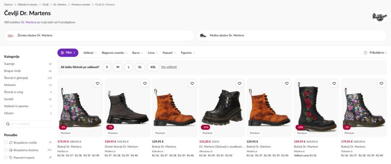This screenshot has width=391, height=164.
Task: Click the purple Dr. Martens link in description
Action: tap(29, 23)
